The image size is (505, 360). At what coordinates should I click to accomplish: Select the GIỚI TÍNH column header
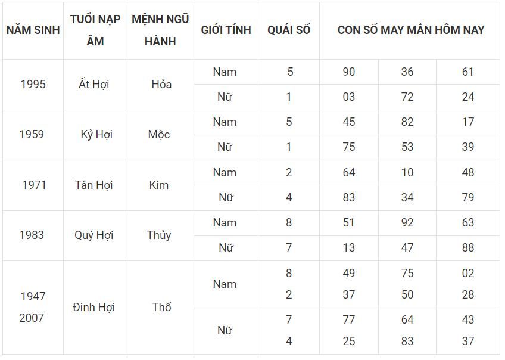coord(226,30)
